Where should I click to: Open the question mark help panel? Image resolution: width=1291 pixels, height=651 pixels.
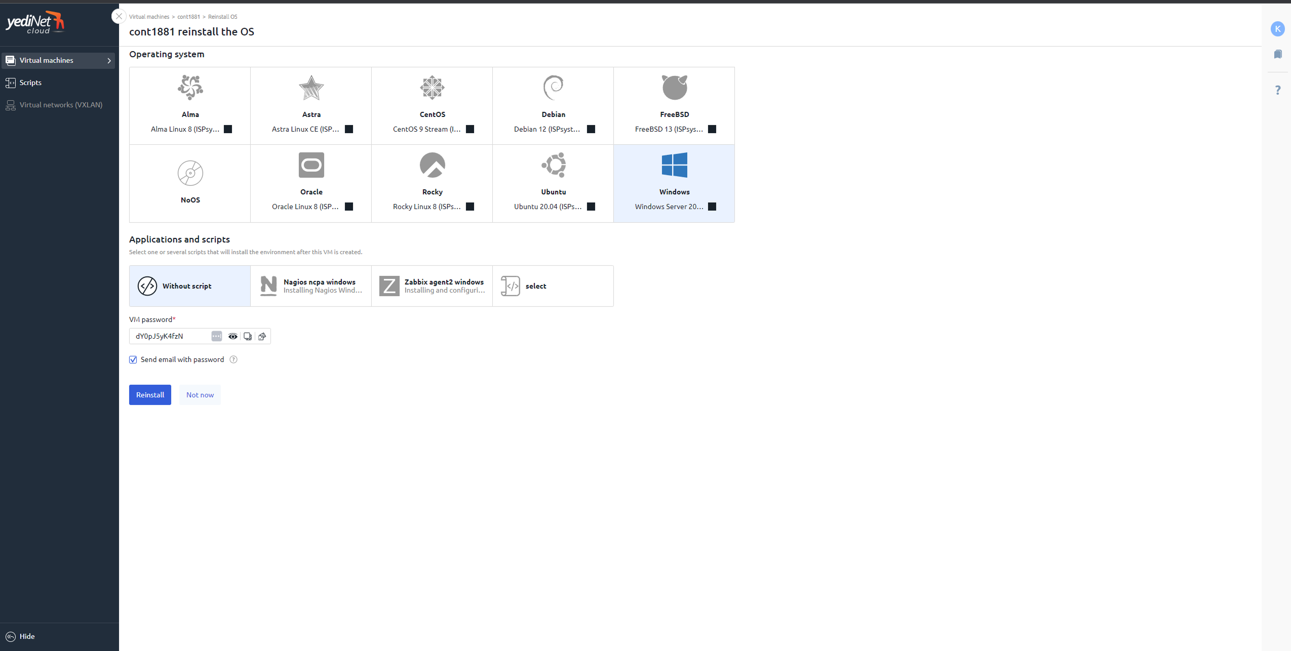click(x=1278, y=90)
